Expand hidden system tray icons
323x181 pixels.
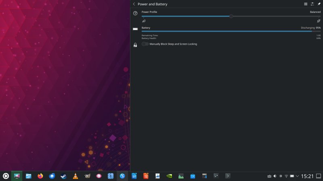297,176
